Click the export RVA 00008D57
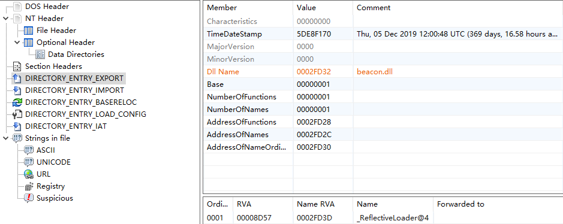This screenshot has height=224, width=563. coord(254,218)
